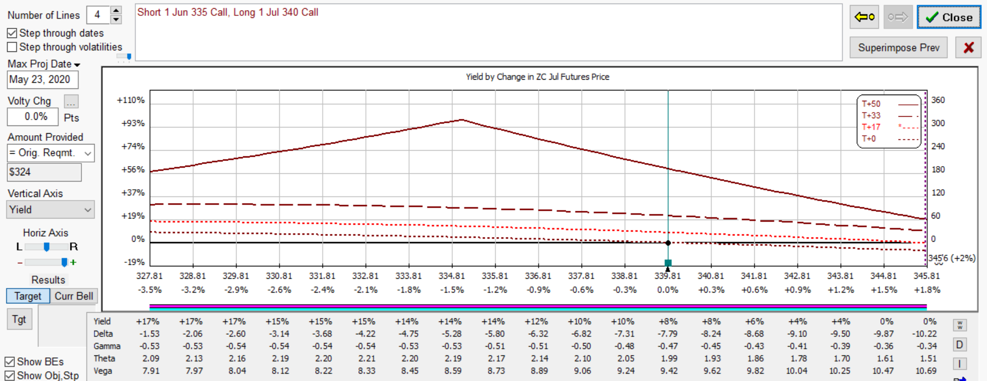This screenshot has height=381, width=987.
Task: Click the Gamma value -0.34
Action: click(926, 346)
